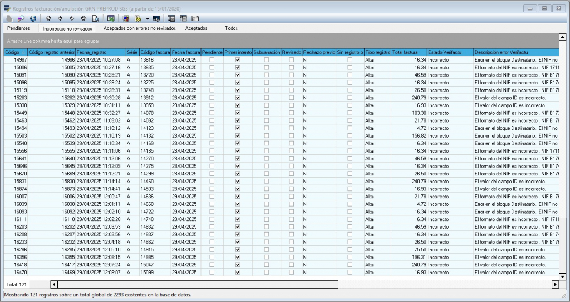Toggle Sin registro checkbox for record 15330
Viewport: 570px width, 302px height.
tap(350, 105)
